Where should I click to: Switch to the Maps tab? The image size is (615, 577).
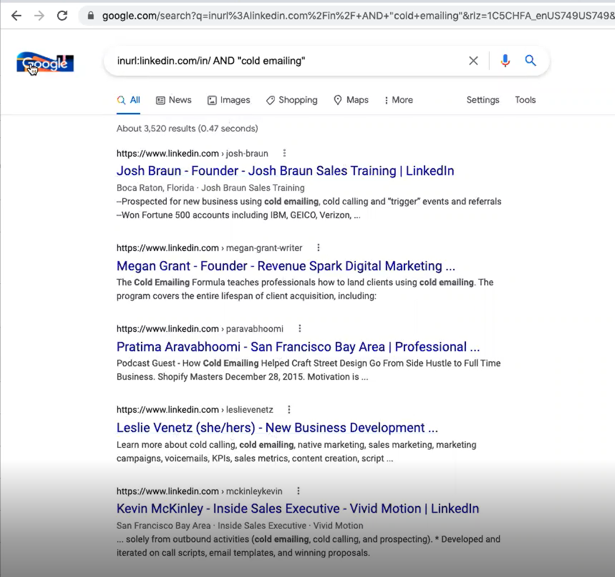[351, 100]
